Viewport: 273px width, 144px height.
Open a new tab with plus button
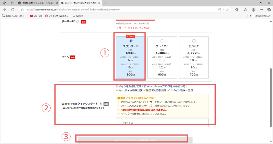point(106,3)
